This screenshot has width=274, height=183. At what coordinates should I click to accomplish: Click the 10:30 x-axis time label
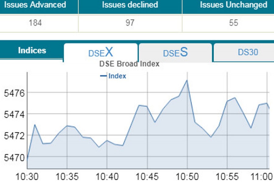27,176
